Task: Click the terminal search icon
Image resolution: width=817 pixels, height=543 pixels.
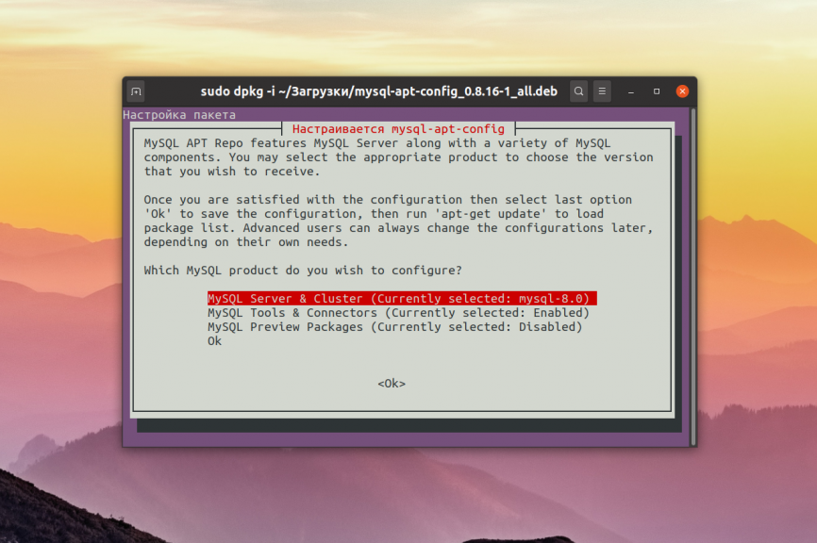Action: tap(578, 91)
